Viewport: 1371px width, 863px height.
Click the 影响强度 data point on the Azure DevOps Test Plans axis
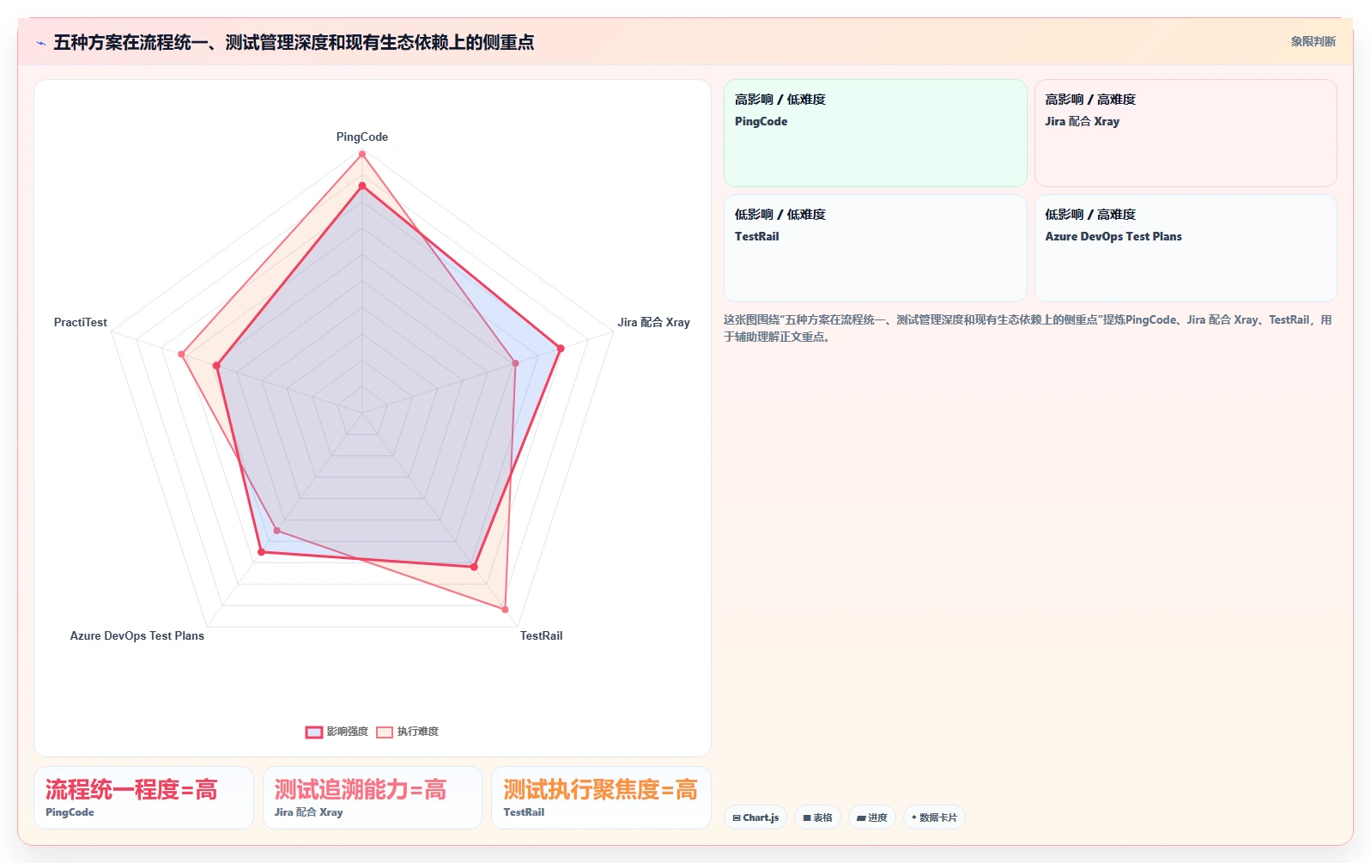pyautogui.click(x=261, y=552)
